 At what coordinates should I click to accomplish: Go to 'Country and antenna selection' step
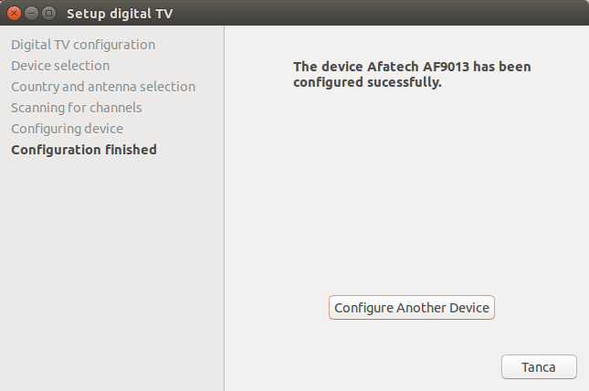(x=103, y=87)
